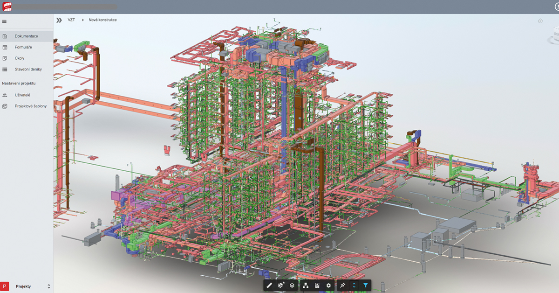Screen dimensions: 559x293
Task: Open Stavební deníky section
Action: point(27,69)
